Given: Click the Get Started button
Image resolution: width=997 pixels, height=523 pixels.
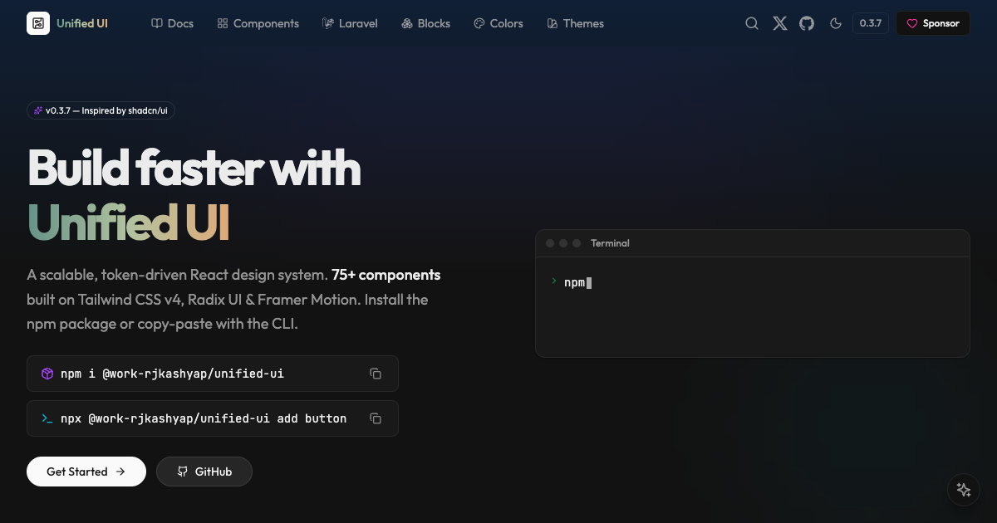Looking at the screenshot, I should 86,472.
